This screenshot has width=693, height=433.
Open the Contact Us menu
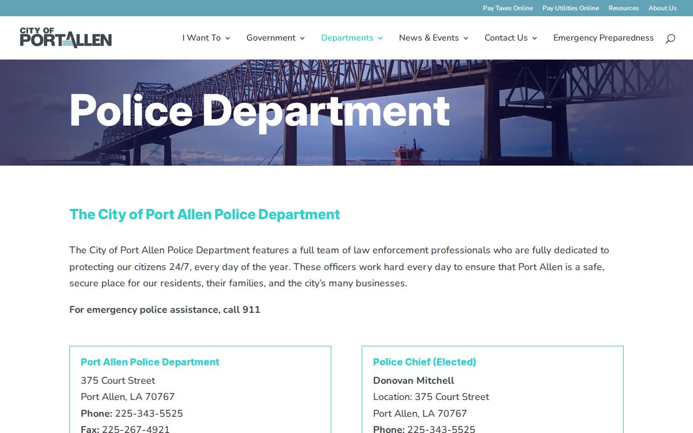click(x=506, y=38)
